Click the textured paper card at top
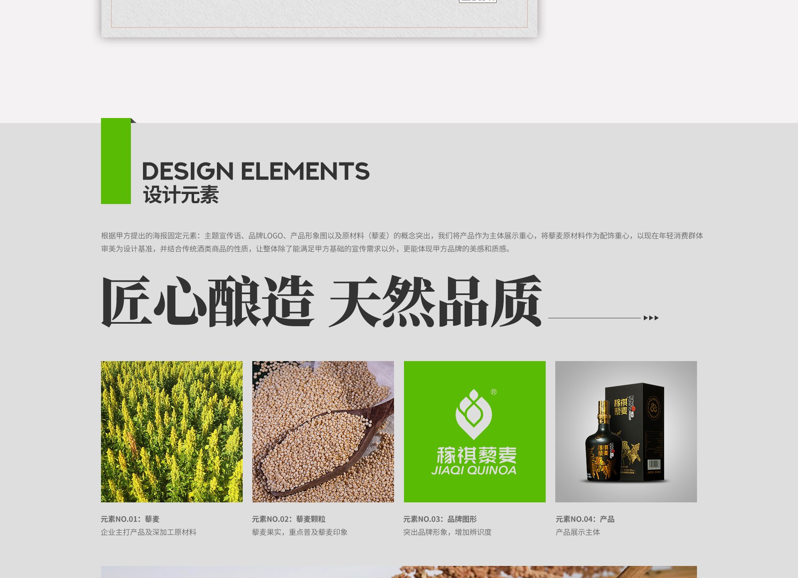This screenshot has width=798, height=578. click(x=319, y=17)
